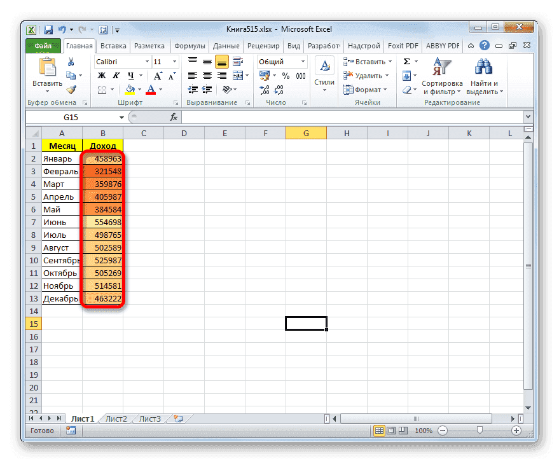
Task: Click the Вставить (paste) clipboard icon
Action: pyautogui.click(x=47, y=66)
